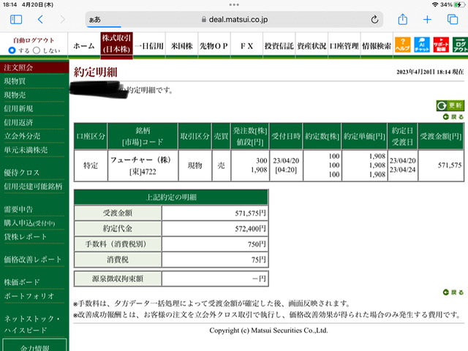
Task: Tap the deal.matsui.co.jp address bar
Action: 234,20
